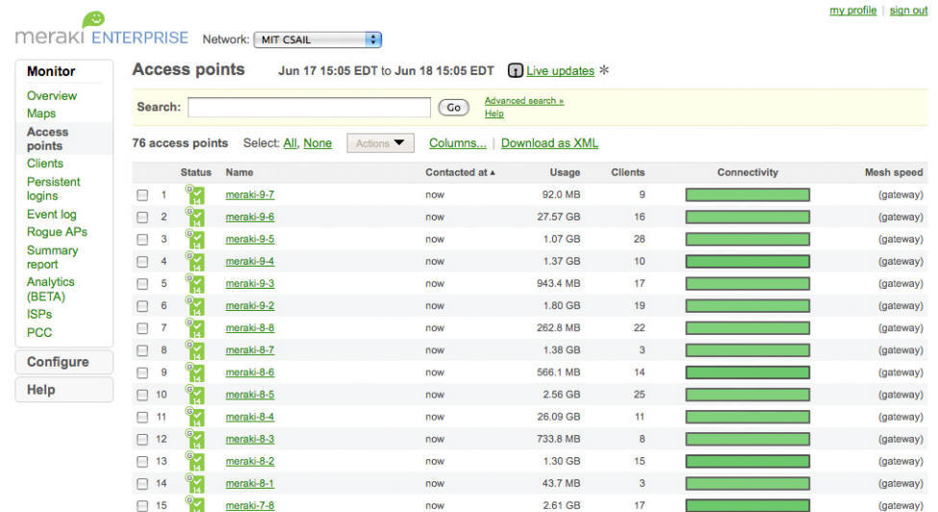
Task: Open the meraki-9-7 access point
Action: [x=250, y=194]
